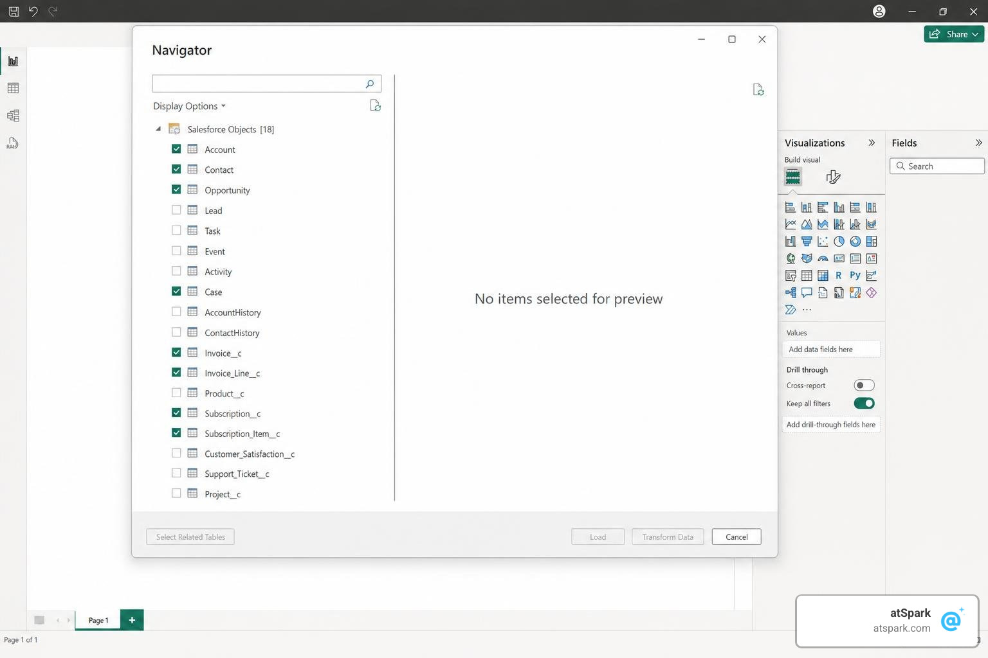
Task: Check the Task table checkbox
Action: 176,231
